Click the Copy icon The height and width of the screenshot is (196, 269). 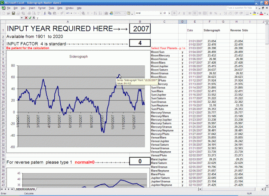(49, 13)
